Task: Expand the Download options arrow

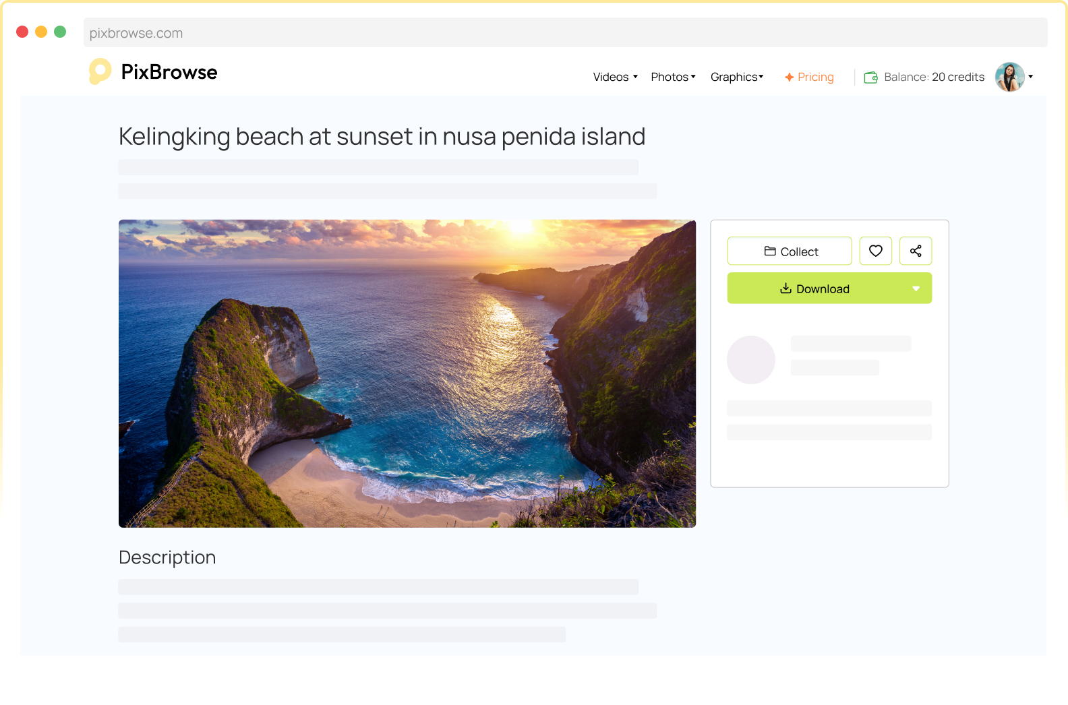Action: tap(916, 288)
